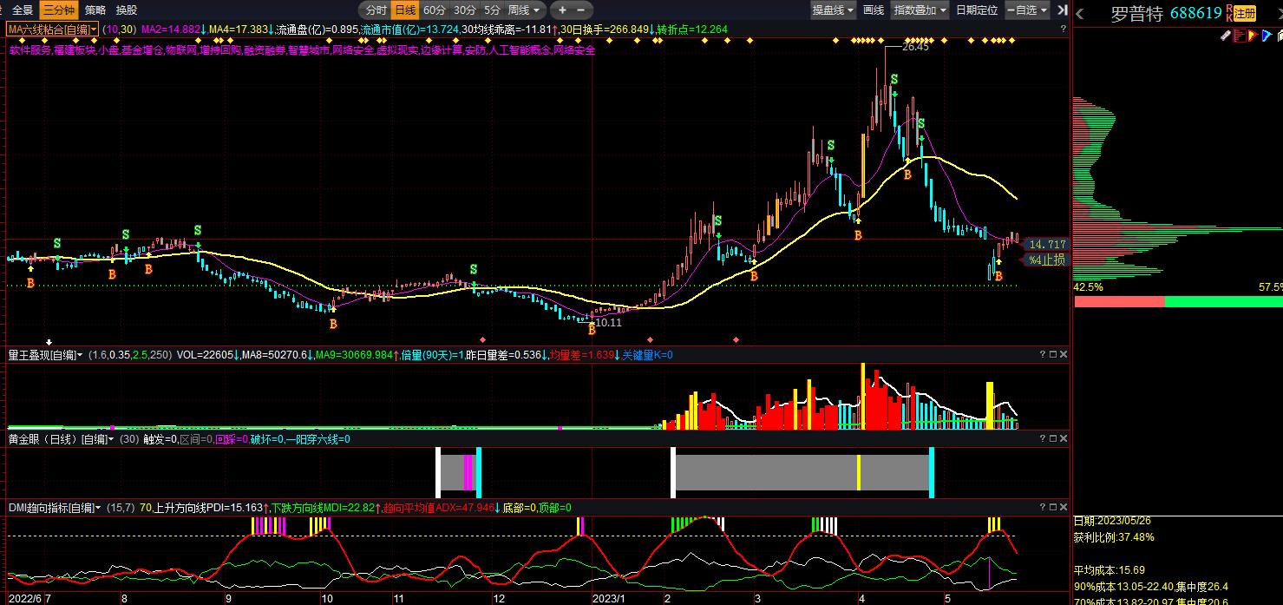Select the 日线 daily period
Viewport: 1283px width, 605px height.
click(404, 10)
